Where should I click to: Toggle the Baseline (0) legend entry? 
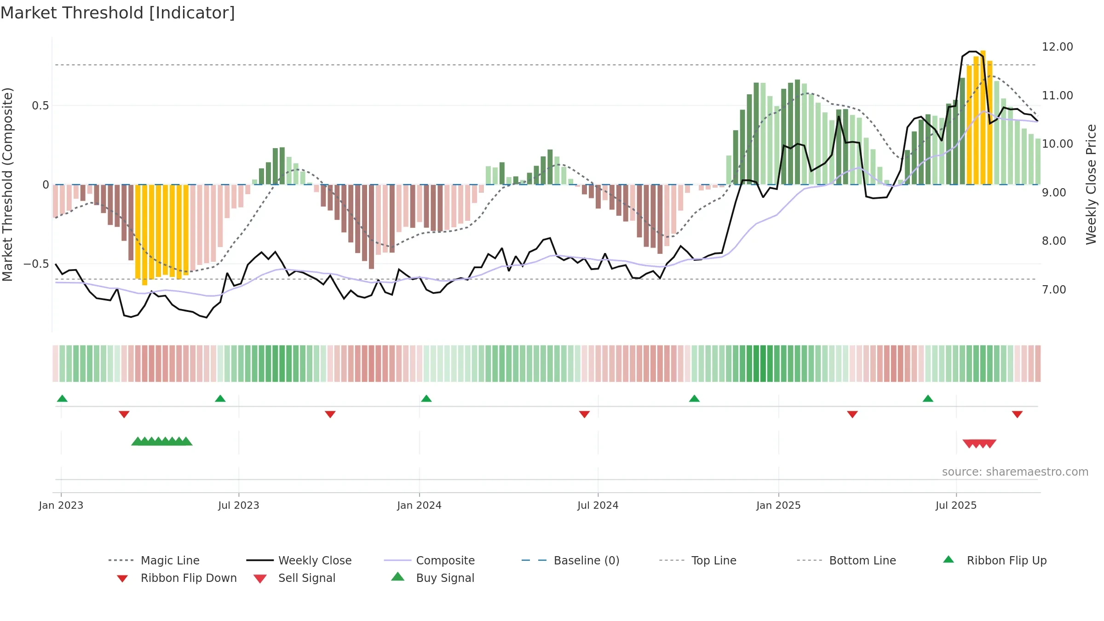(x=570, y=560)
